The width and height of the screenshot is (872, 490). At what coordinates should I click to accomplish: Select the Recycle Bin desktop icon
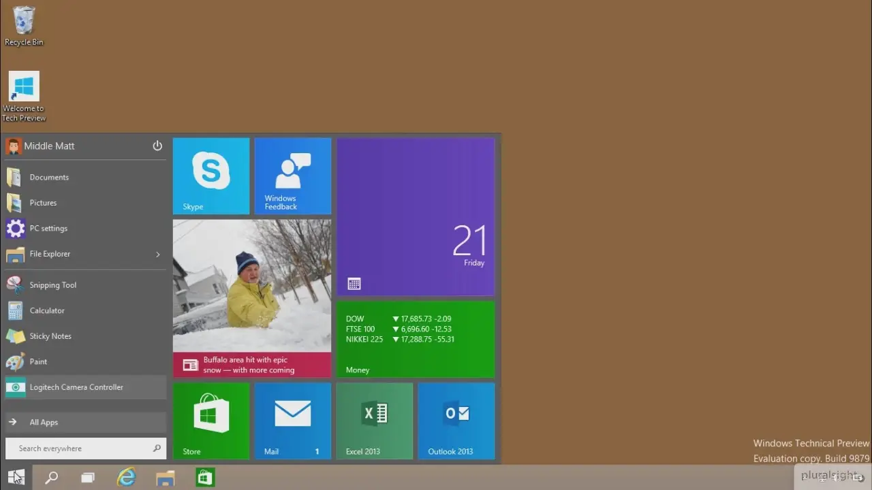[24, 26]
